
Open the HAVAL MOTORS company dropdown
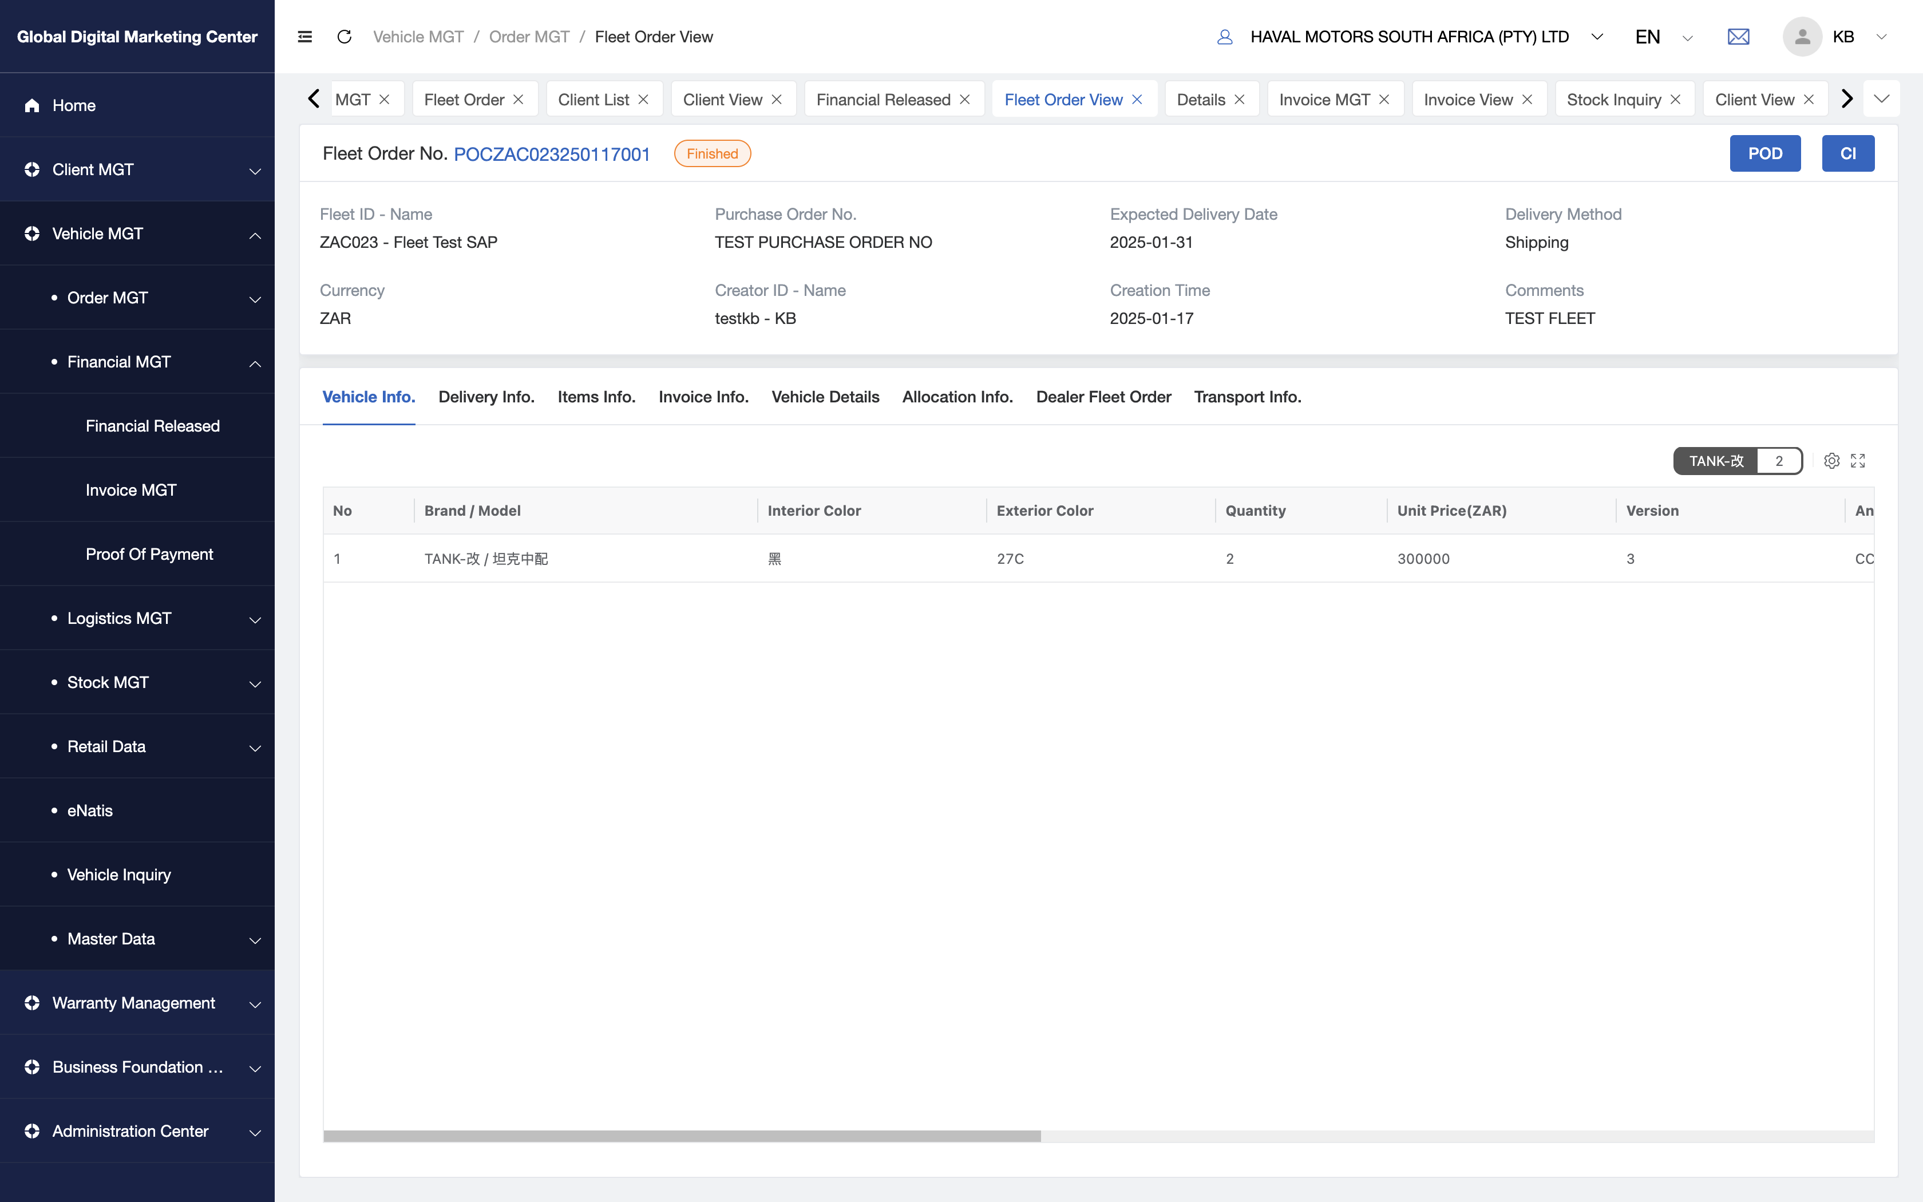coord(1597,37)
